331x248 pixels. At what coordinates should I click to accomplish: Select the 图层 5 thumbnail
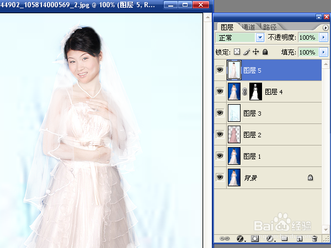234,70
